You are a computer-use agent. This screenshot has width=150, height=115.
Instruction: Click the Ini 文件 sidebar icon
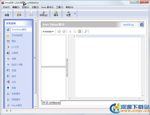pyautogui.click(x=8, y=47)
